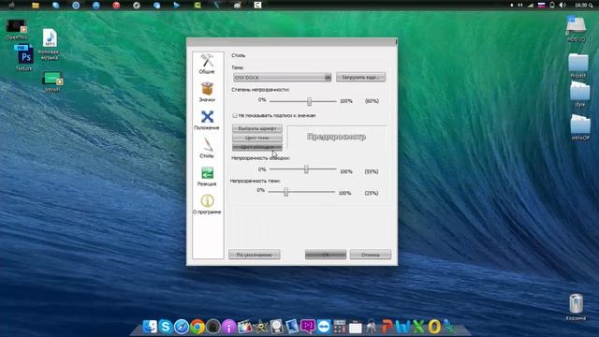Open Finder from the dock
This screenshot has height=337, width=599.
(x=150, y=327)
